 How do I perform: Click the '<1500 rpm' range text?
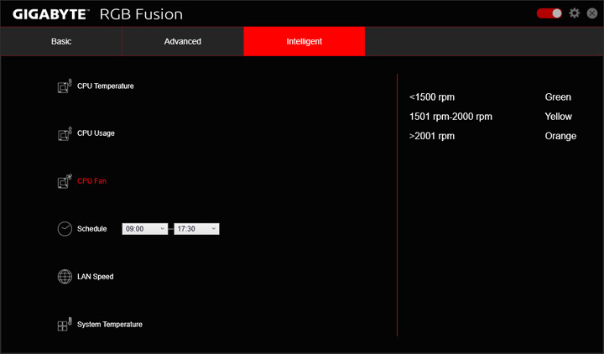pos(432,97)
